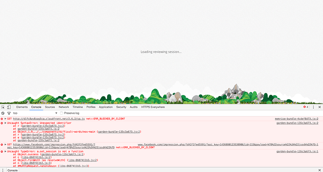The width and height of the screenshot is (323, 172).
Task: Follow the garden-bundle link in Object.success line
Action: point(62,154)
